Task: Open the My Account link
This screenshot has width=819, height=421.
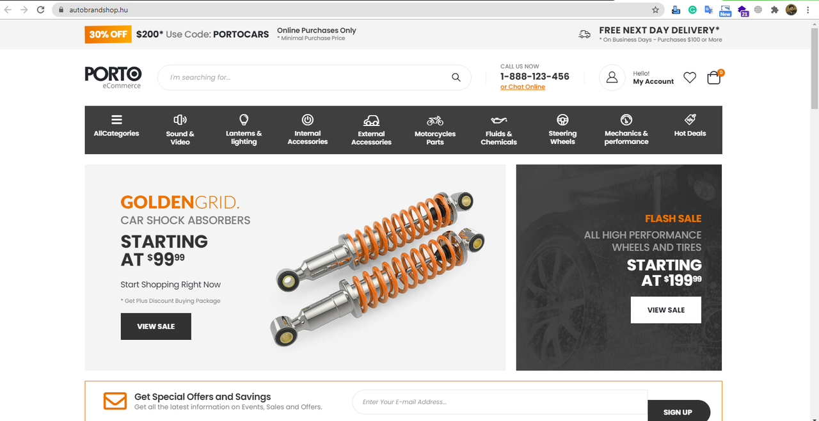Action: click(653, 81)
